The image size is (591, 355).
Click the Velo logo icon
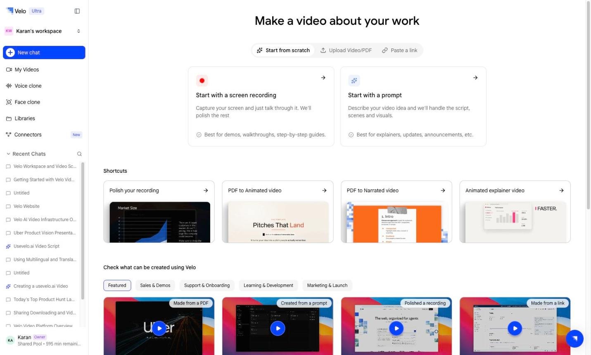(9, 11)
